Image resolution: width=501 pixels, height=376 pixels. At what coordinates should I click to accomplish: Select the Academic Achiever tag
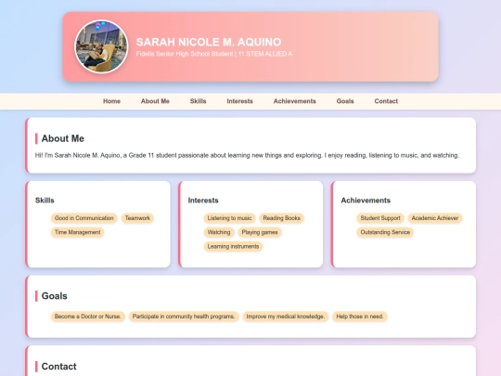click(435, 218)
